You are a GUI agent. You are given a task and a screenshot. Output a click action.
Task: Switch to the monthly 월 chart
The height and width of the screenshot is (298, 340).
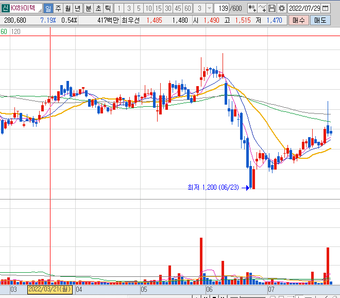tap(68, 8)
